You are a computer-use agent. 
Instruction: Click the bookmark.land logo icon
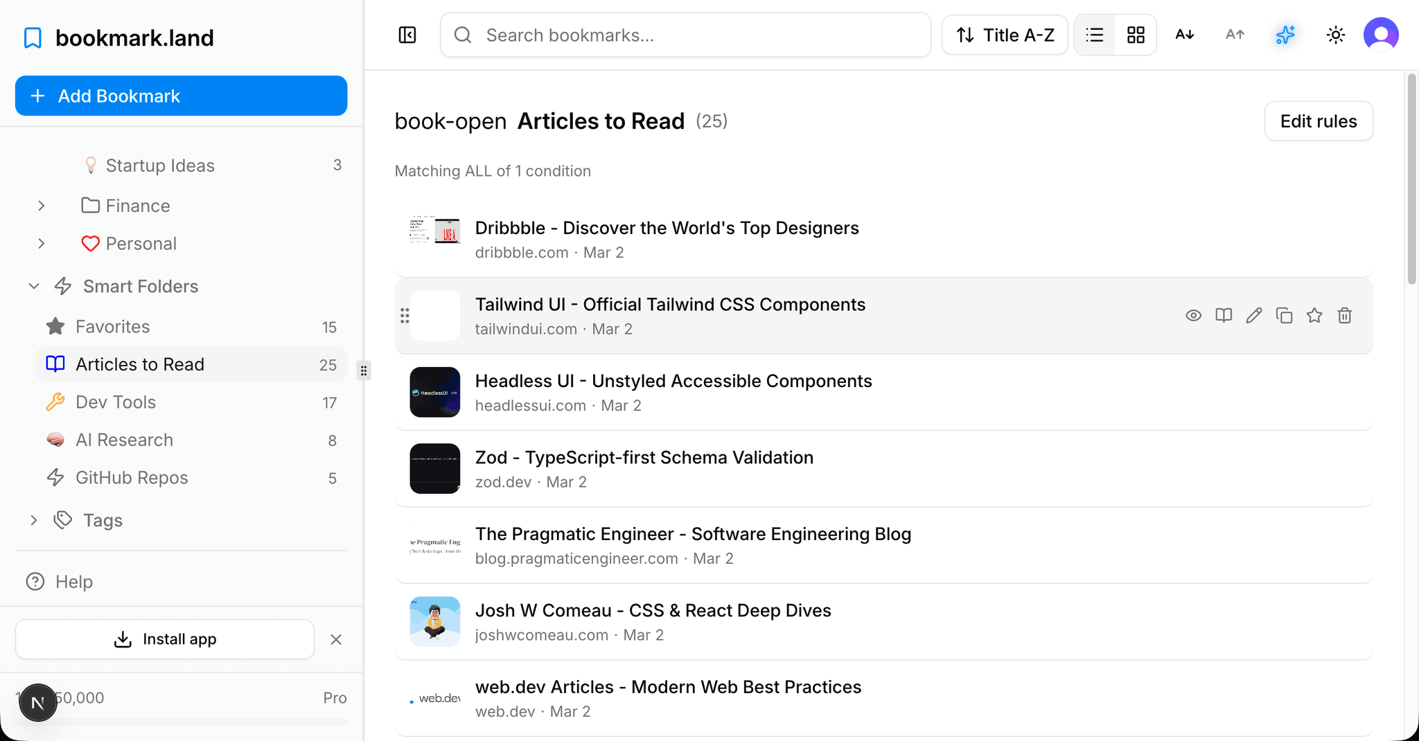tap(33, 38)
